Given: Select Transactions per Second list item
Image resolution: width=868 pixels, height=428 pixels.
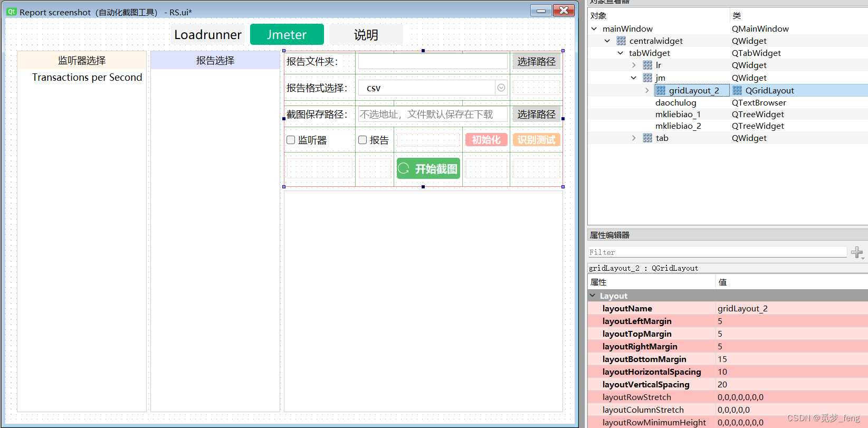Looking at the screenshot, I should tap(87, 77).
